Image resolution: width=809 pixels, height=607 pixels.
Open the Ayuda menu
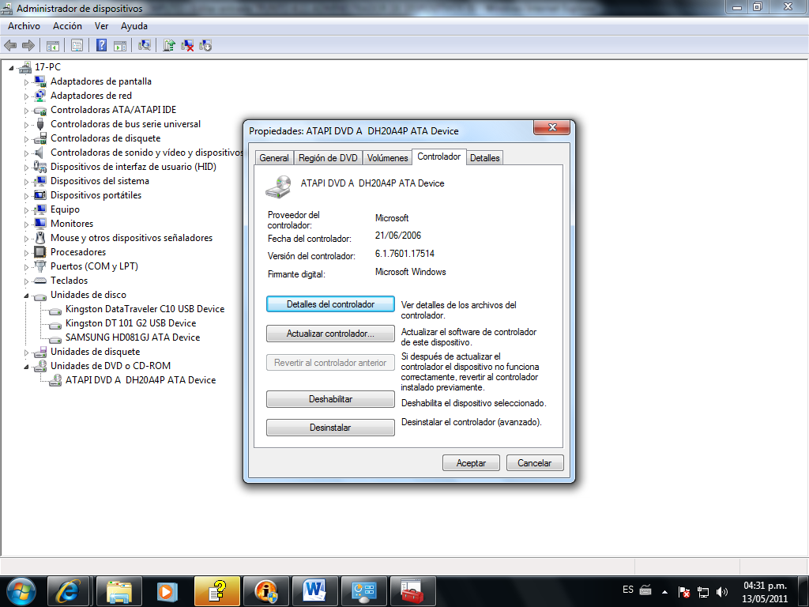pyautogui.click(x=134, y=26)
